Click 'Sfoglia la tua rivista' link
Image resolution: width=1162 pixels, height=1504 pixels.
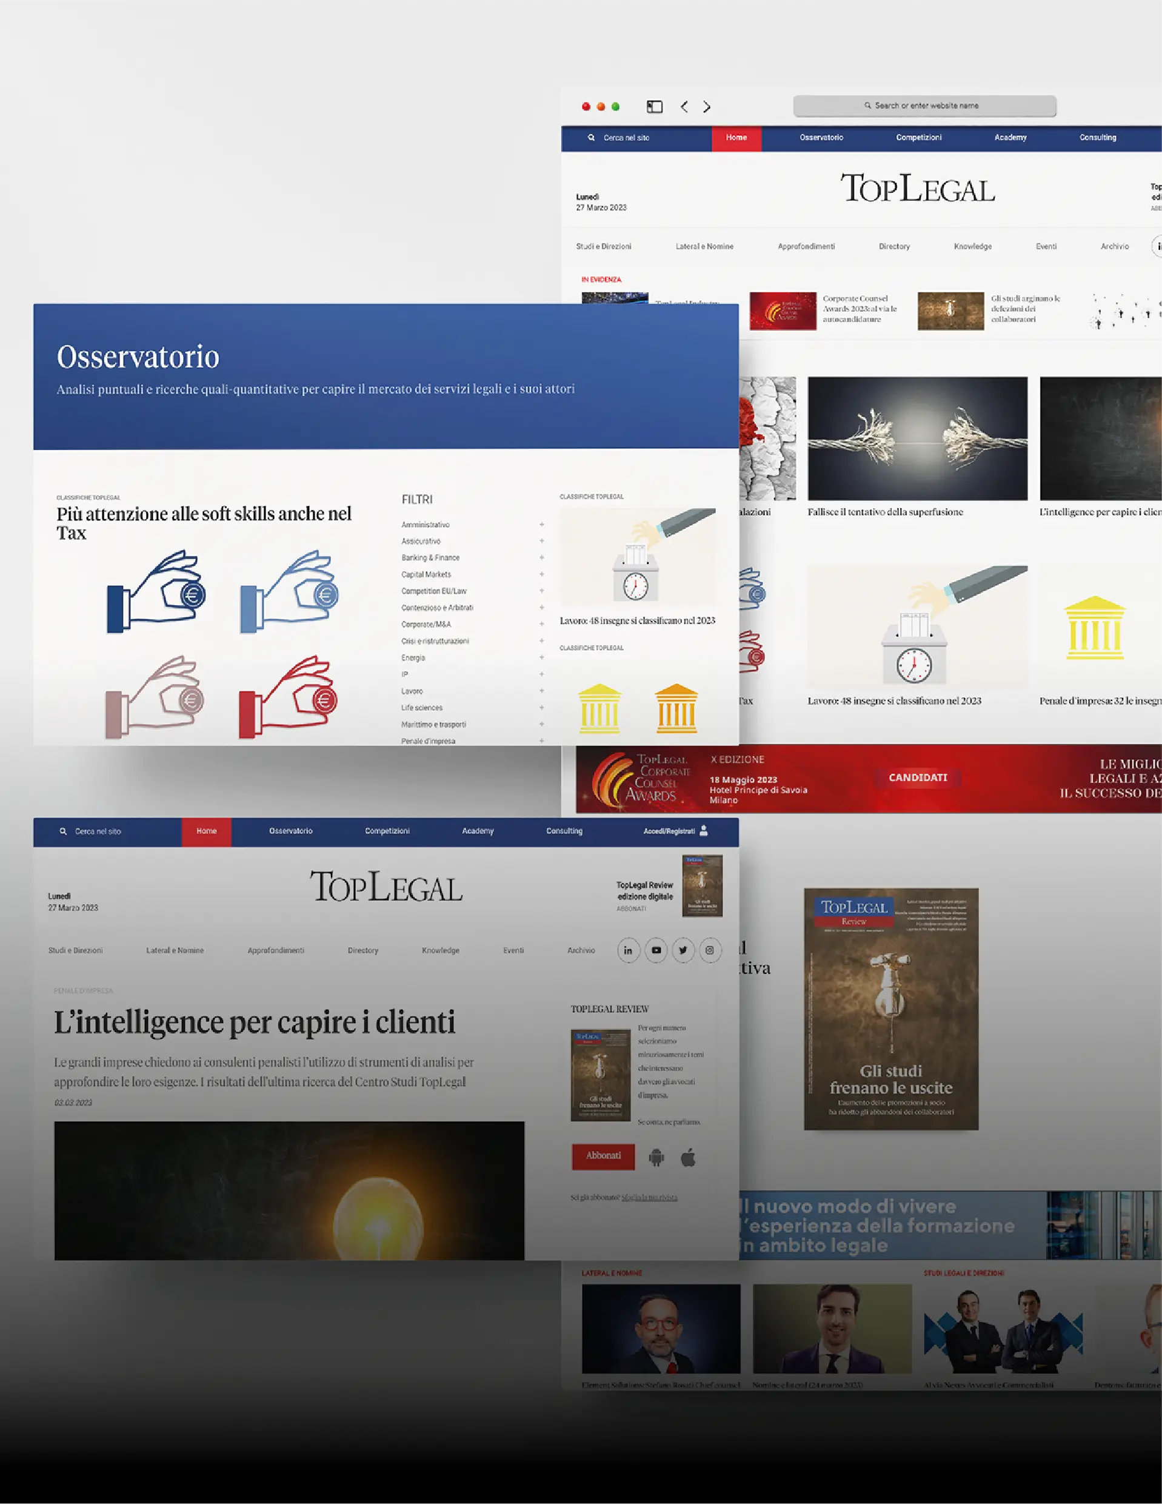[x=649, y=1198]
